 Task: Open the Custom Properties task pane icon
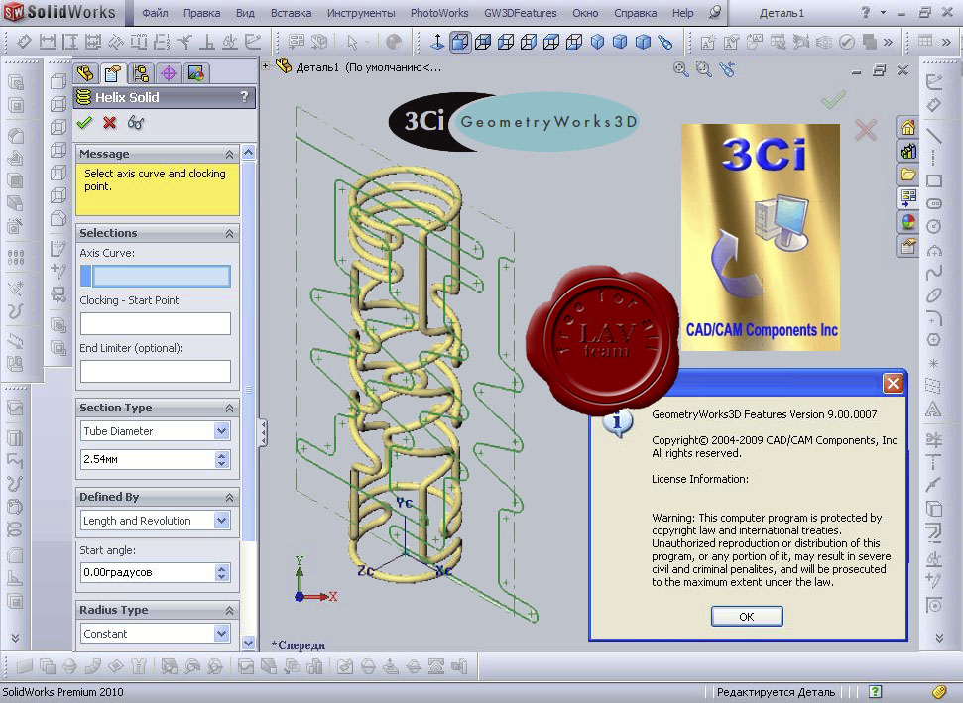click(x=907, y=246)
